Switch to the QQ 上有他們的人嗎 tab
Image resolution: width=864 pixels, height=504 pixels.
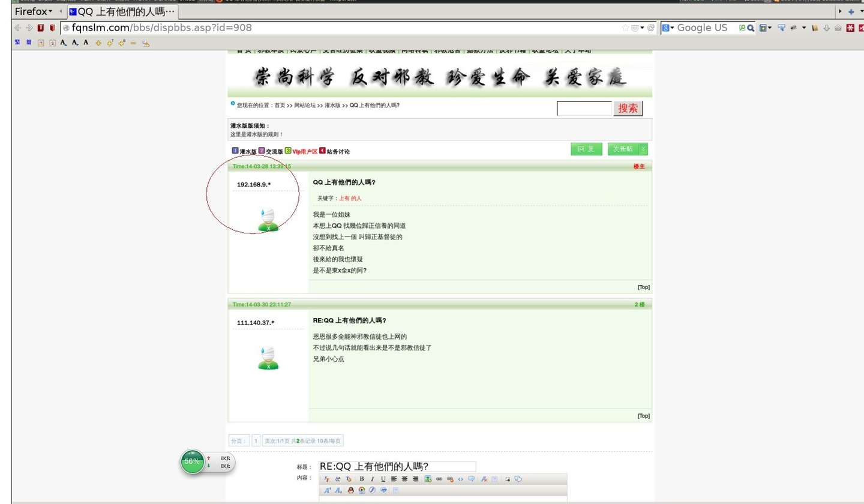pos(122,11)
